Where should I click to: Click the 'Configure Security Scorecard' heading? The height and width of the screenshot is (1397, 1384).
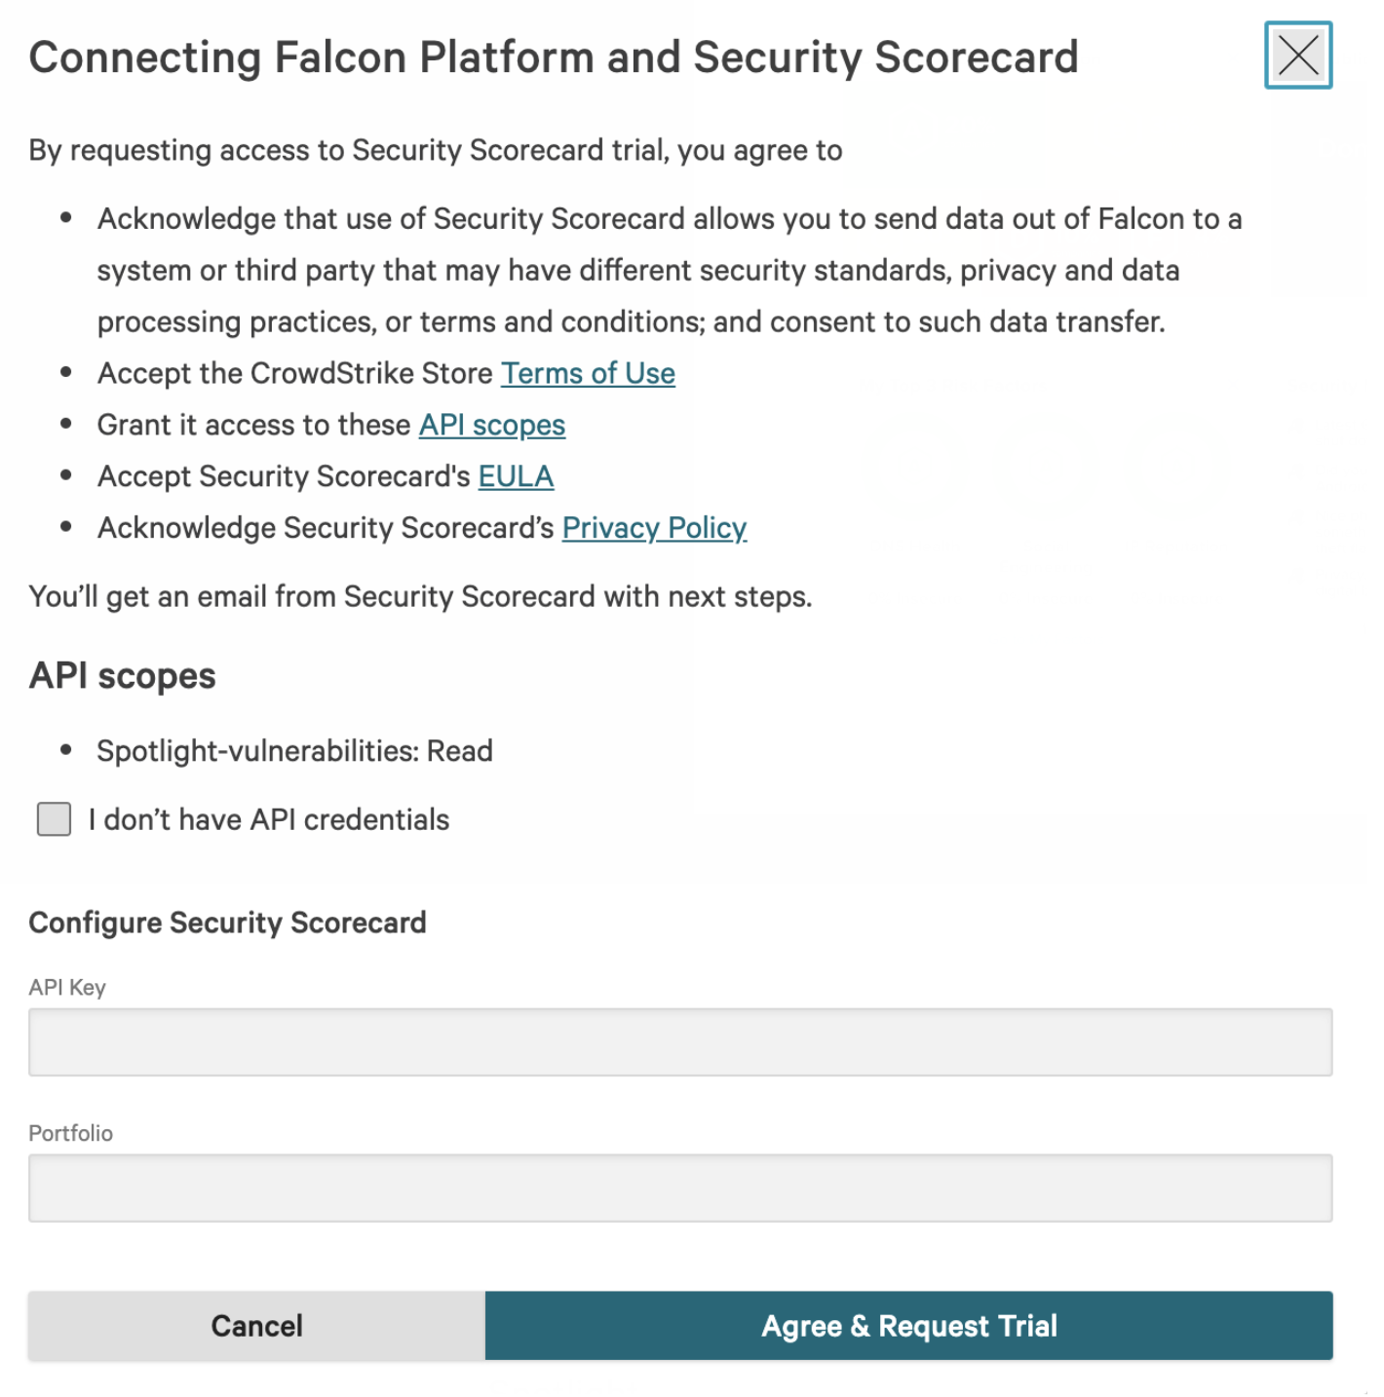click(x=228, y=923)
